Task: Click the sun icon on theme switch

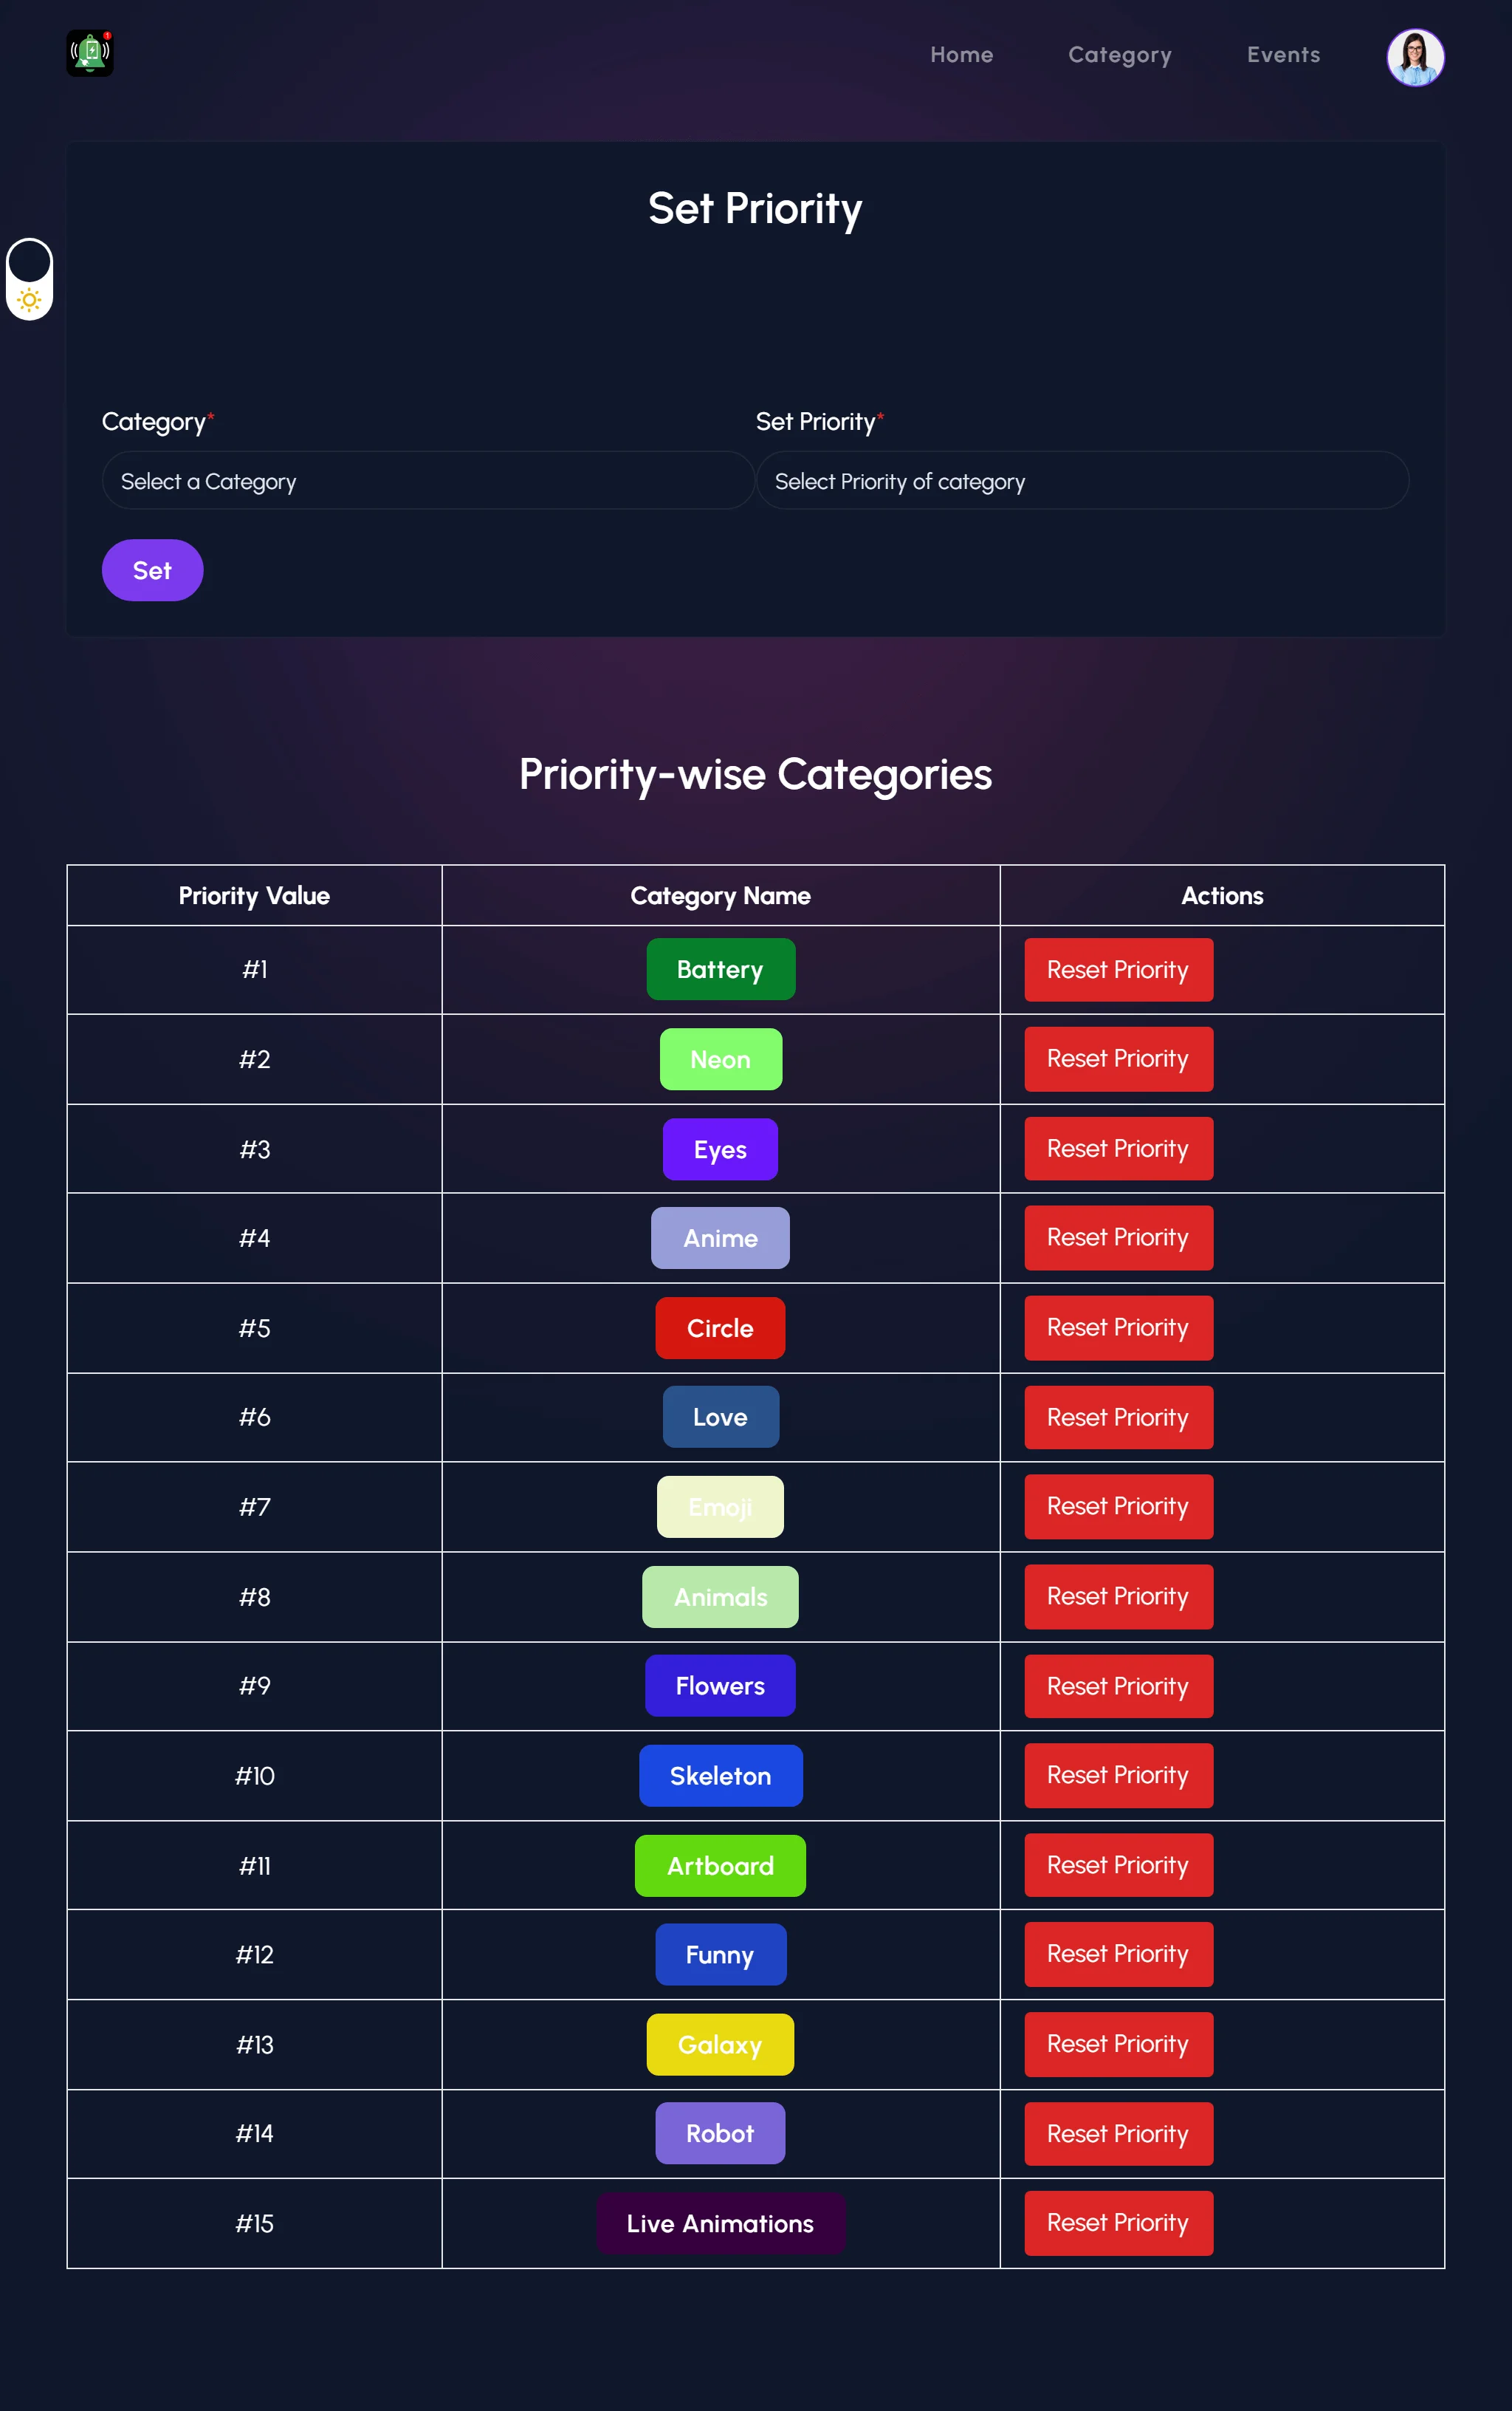Action: click(30, 299)
